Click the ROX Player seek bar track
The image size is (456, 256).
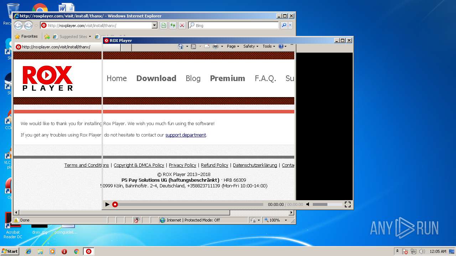tap(191, 204)
